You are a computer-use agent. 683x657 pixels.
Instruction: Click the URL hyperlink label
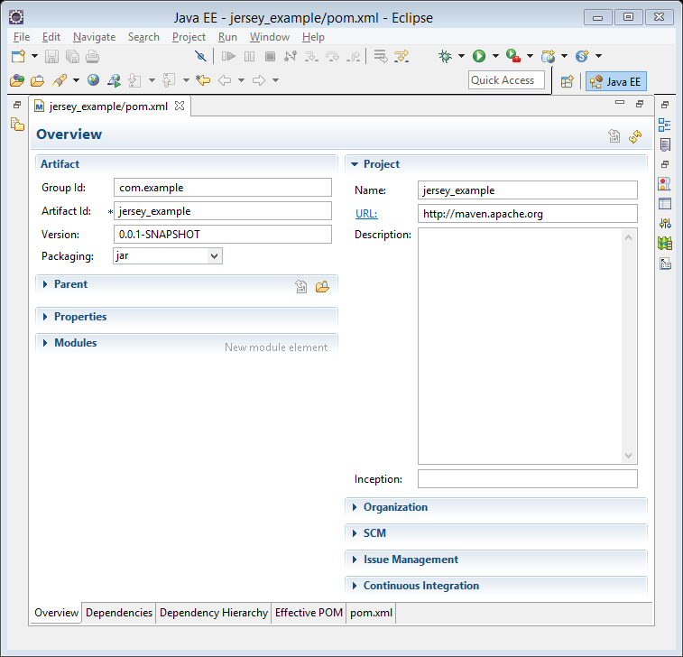[366, 214]
